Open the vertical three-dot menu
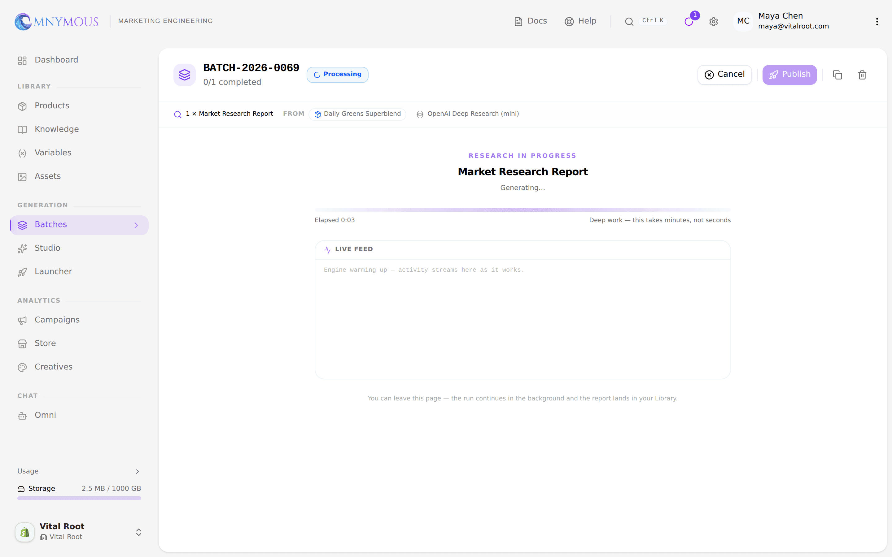The width and height of the screenshot is (892, 557). coord(877,22)
